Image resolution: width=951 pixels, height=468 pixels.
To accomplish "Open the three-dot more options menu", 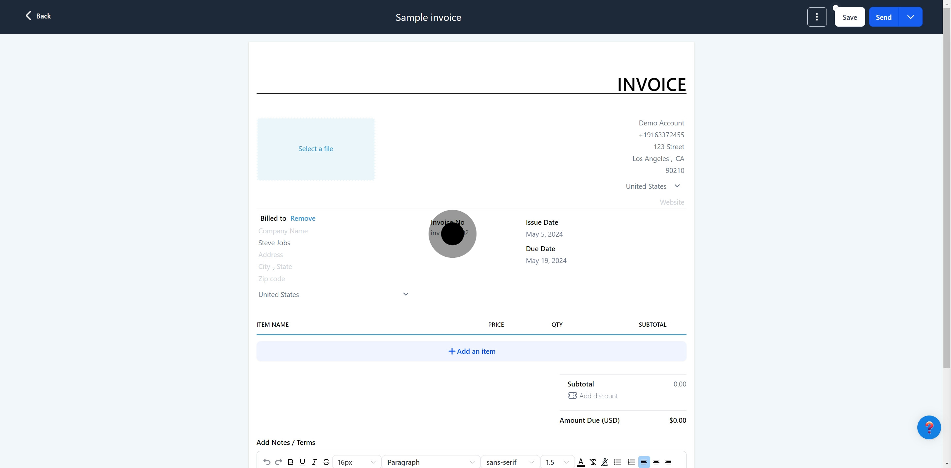I will tap(817, 17).
